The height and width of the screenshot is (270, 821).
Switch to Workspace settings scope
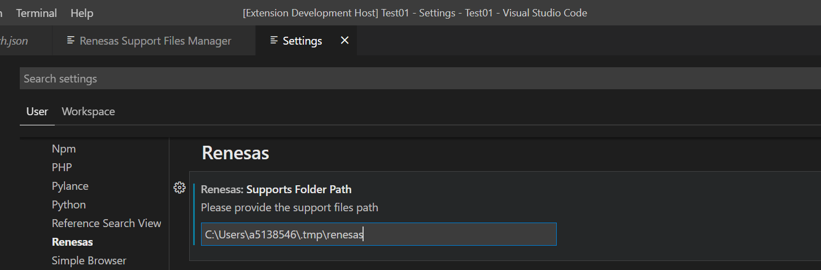coord(88,112)
